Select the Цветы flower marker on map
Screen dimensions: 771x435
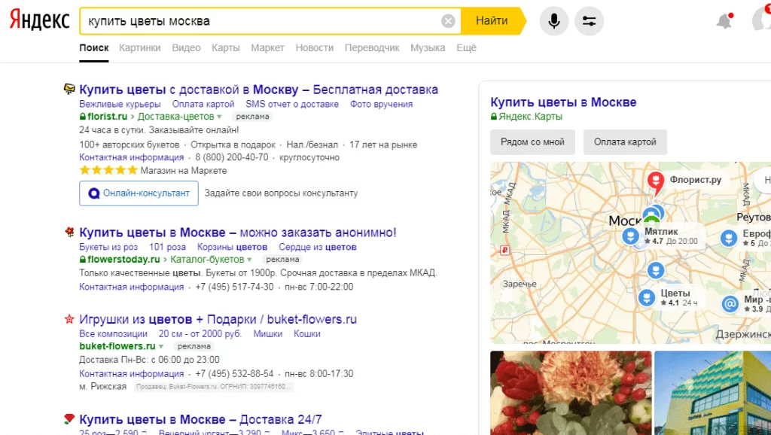tap(647, 297)
